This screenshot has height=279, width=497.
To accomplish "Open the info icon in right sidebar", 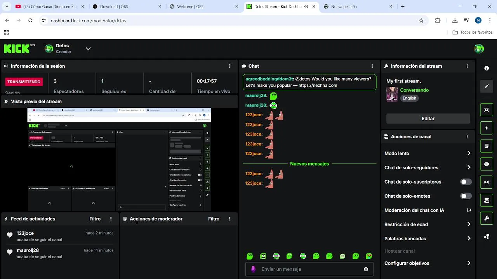I will (x=487, y=68).
